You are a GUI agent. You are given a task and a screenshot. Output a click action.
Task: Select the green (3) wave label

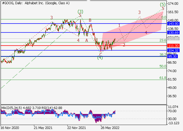pos(80,12)
